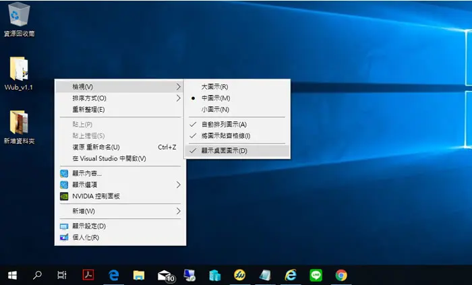Expand the 排序方式(O) submenu arrow
472x285 pixels.
pos(178,98)
